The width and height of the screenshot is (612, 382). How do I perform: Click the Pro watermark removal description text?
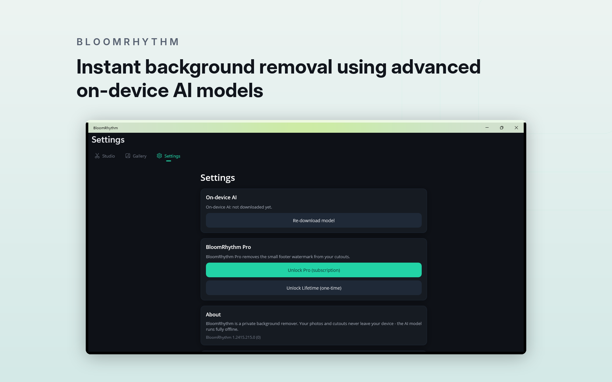click(x=278, y=257)
